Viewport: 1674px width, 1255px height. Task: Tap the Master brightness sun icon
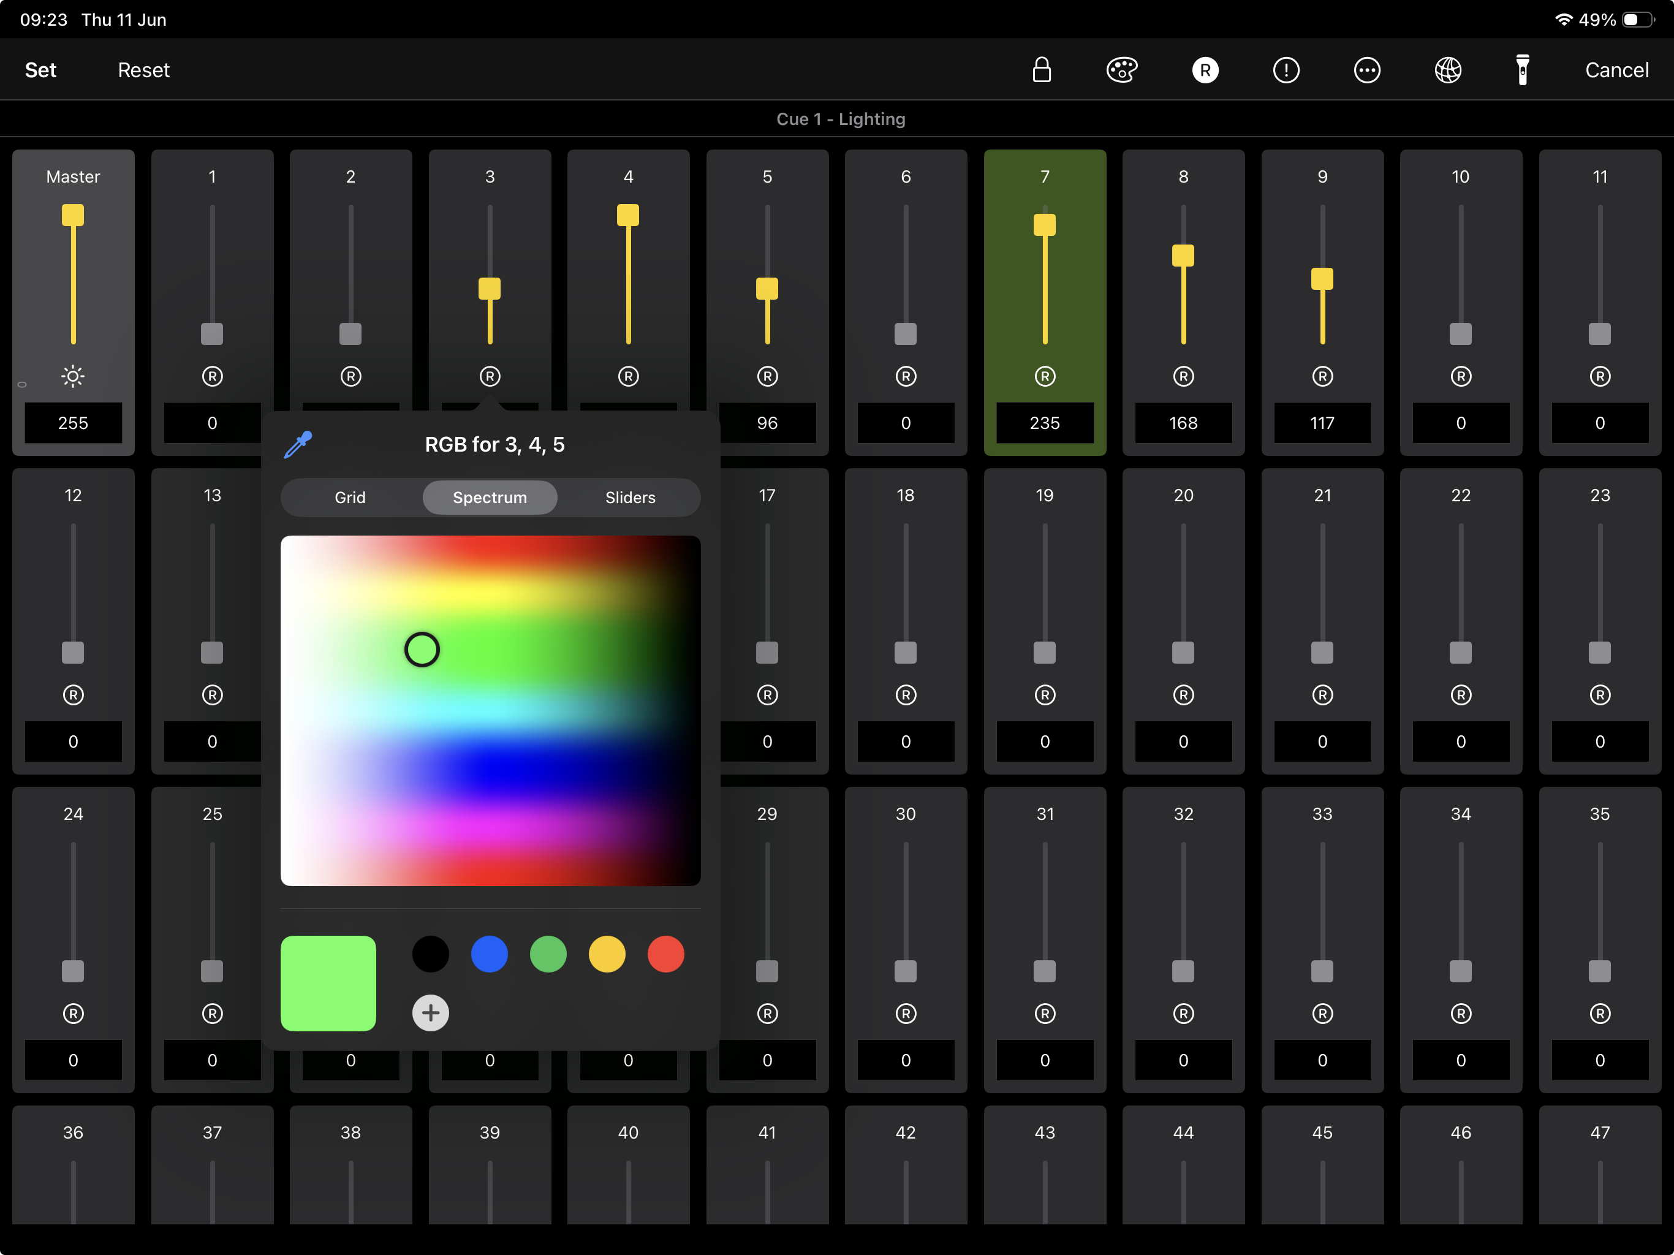(x=73, y=376)
